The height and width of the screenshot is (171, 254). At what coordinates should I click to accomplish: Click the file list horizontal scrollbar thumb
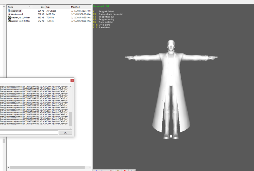point(47,167)
